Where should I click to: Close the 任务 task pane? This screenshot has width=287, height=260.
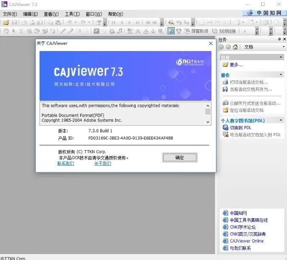click(x=284, y=39)
